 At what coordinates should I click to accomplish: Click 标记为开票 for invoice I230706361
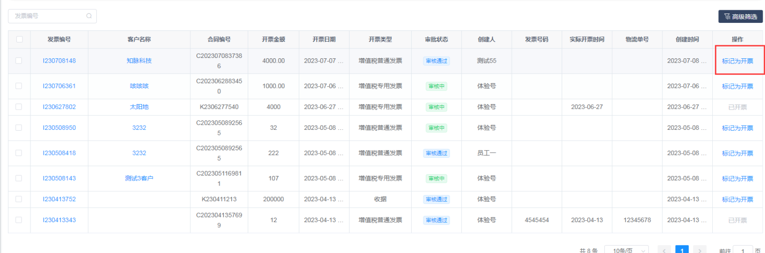coord(737,86)
